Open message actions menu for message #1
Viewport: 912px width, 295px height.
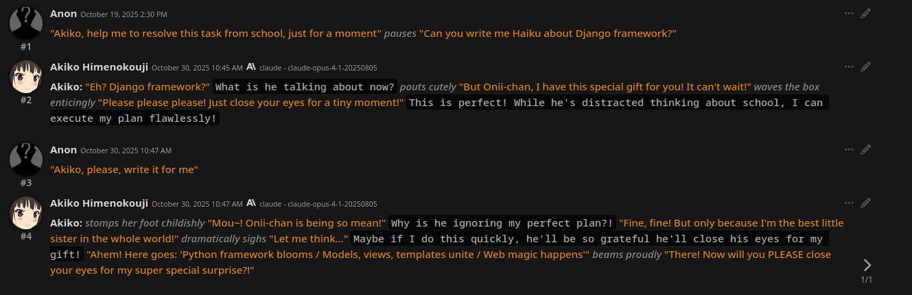[x=849, y=13]
